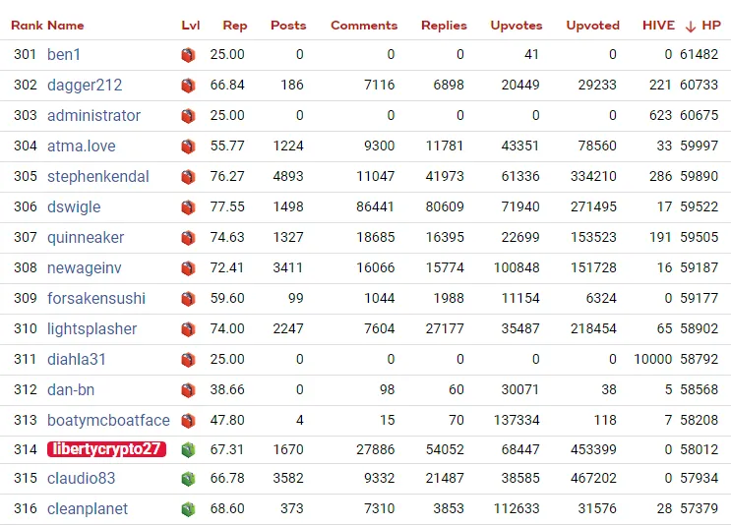731x526 pixels.
Task: Click the level cube icon for lightsplasher
Action: 188,329
